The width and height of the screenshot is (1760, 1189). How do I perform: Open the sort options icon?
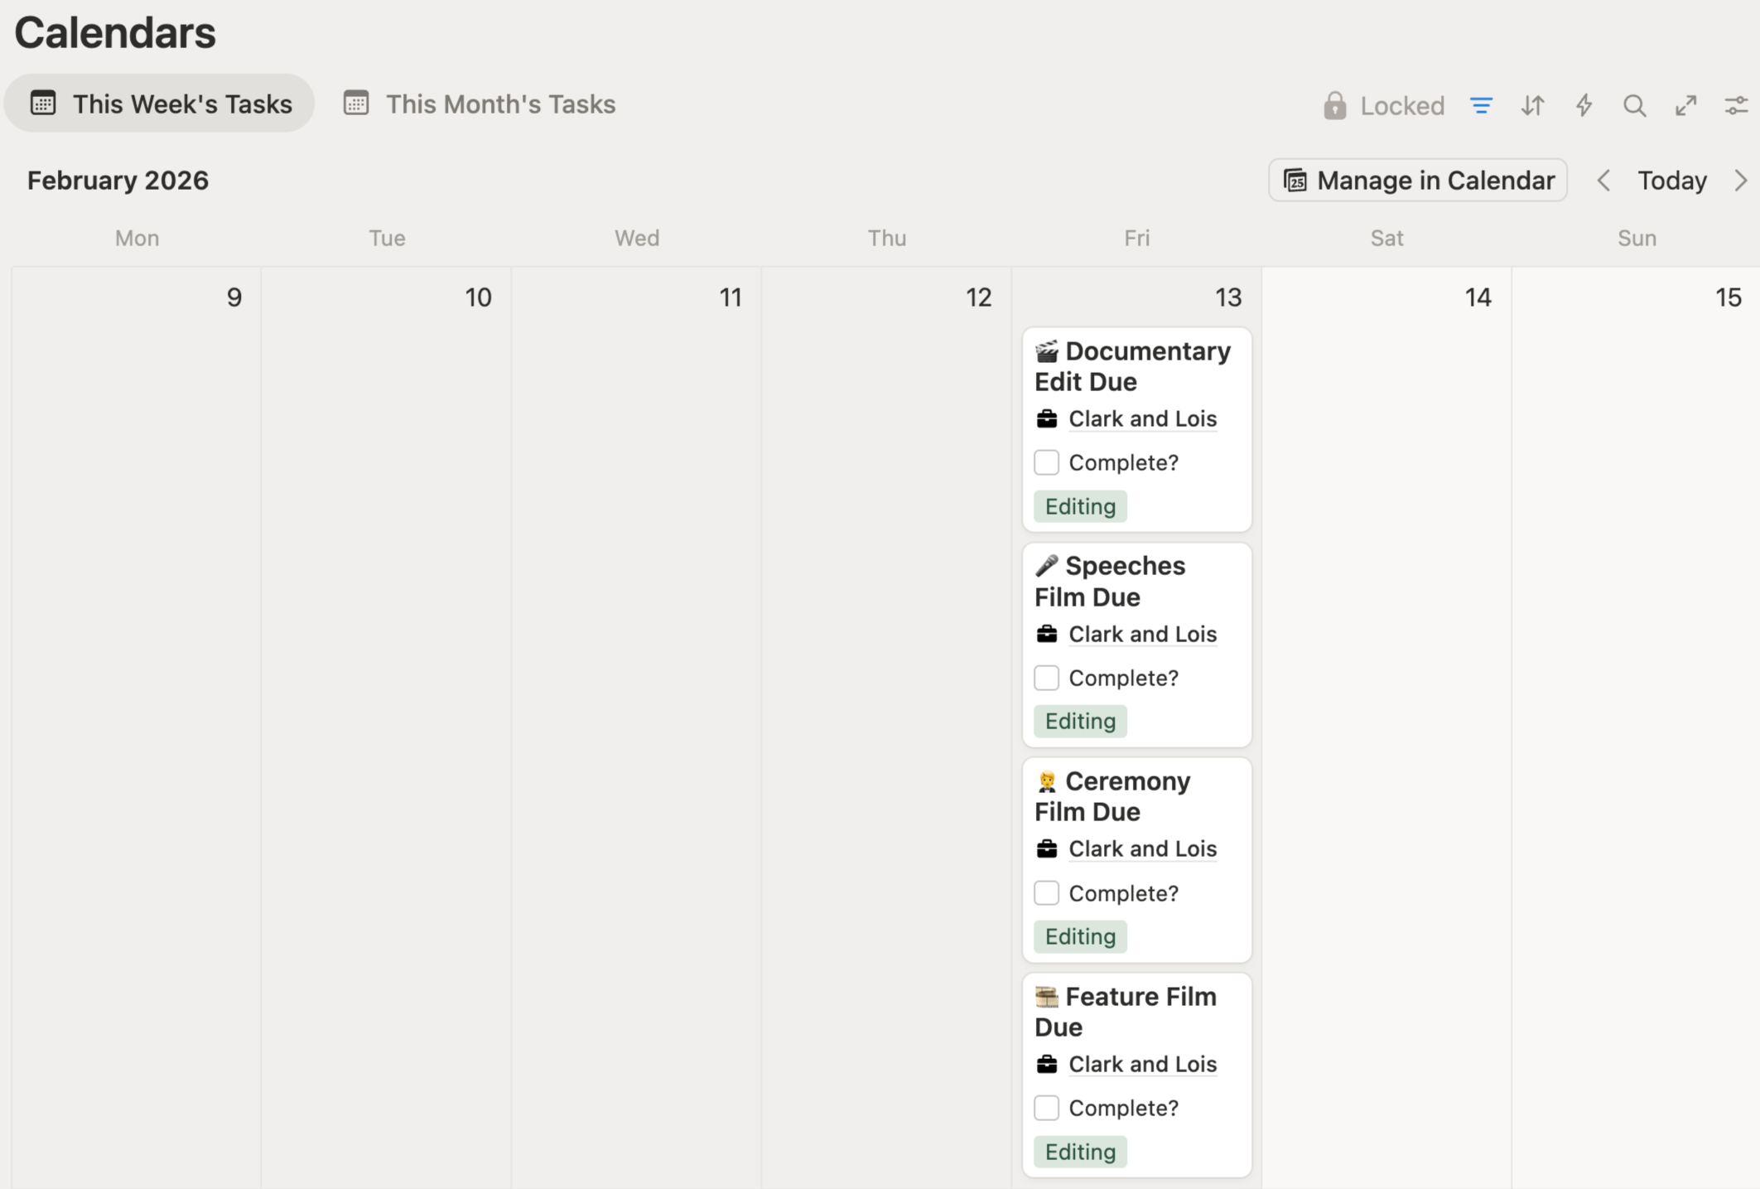pos(1532,105)
